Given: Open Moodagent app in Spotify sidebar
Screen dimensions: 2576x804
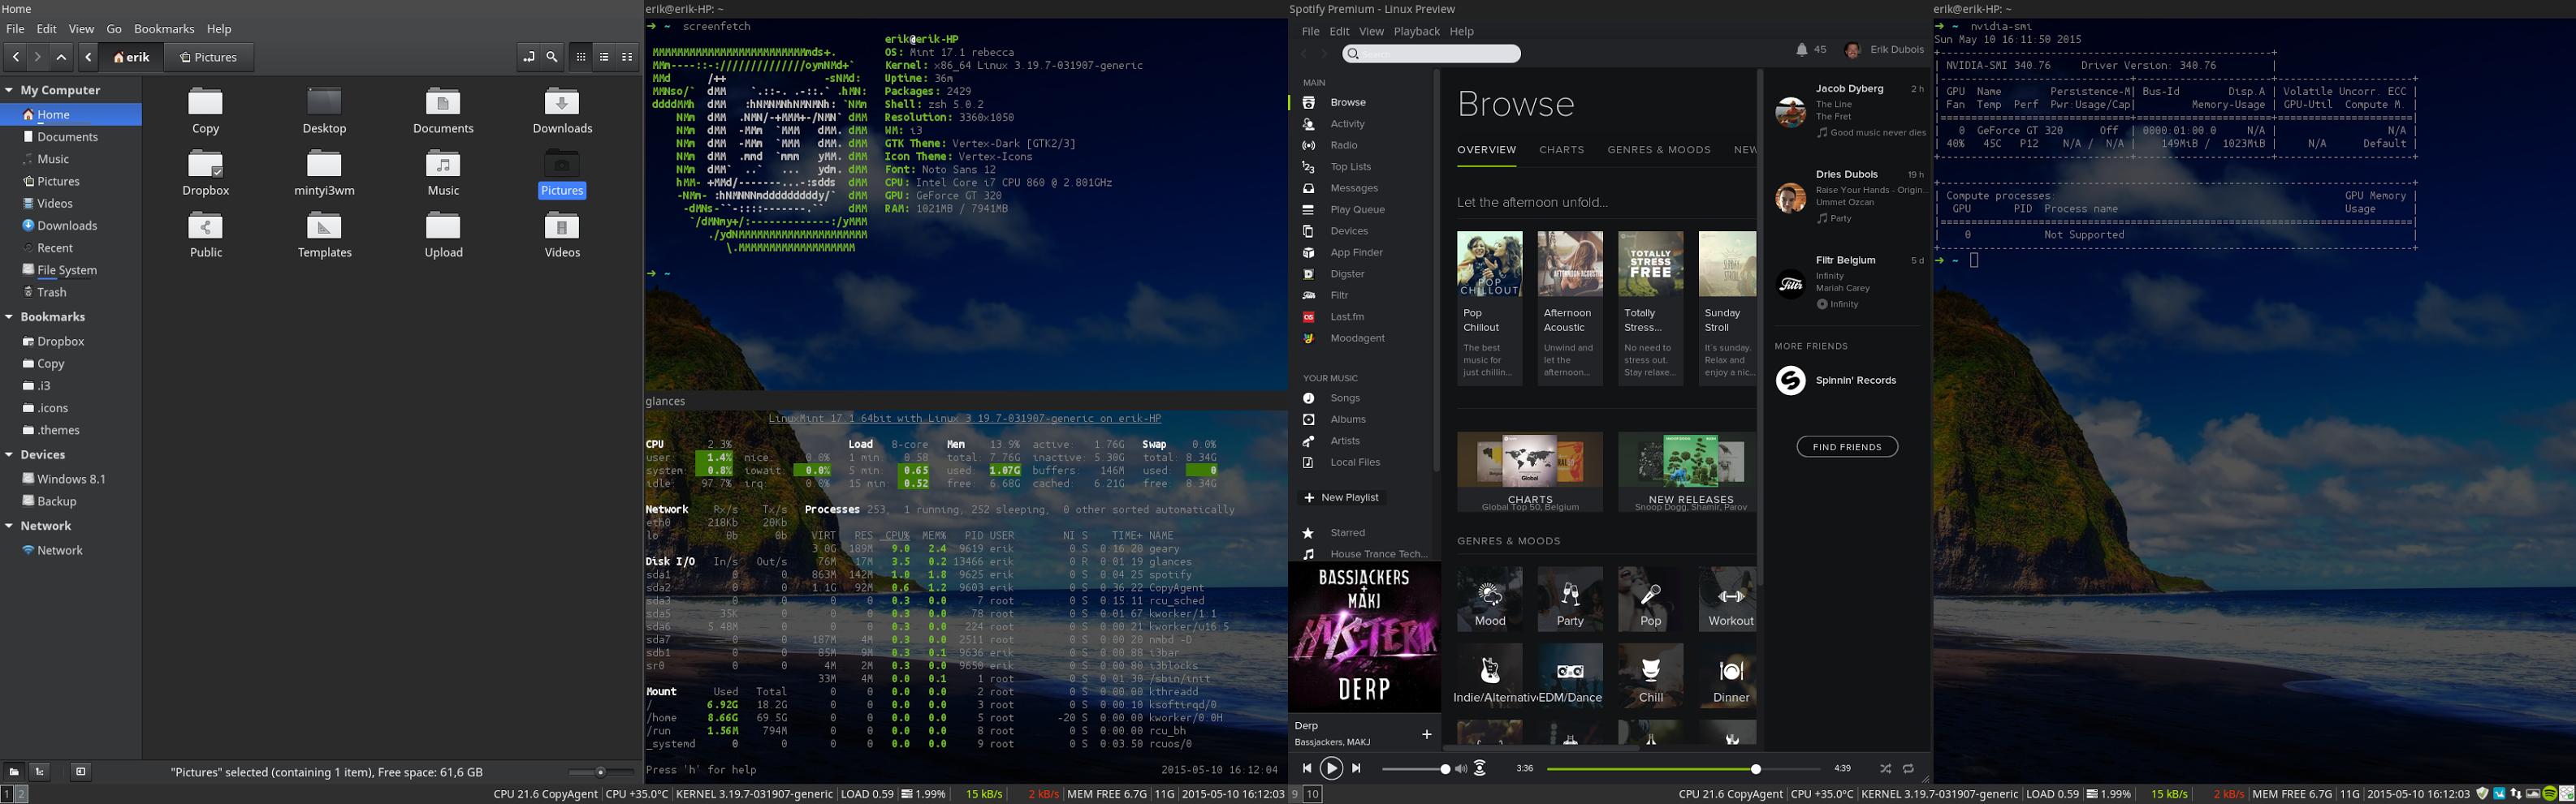Looking at the screenshot, I should pos(1357,338).
